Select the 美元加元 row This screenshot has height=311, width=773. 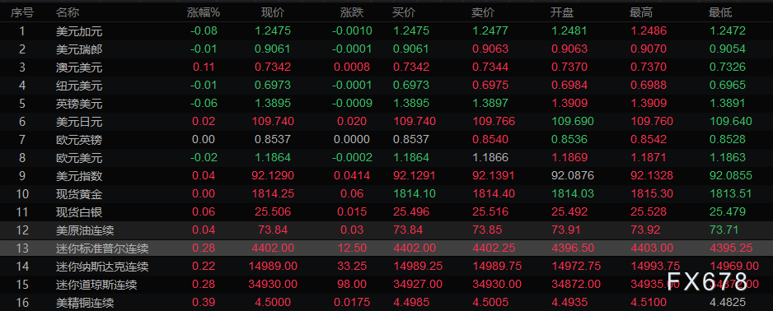click(386, 31)
